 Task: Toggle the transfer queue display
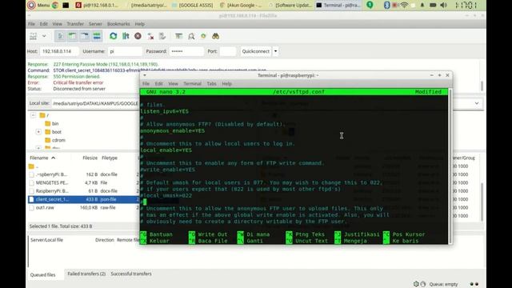click(97, 36)
